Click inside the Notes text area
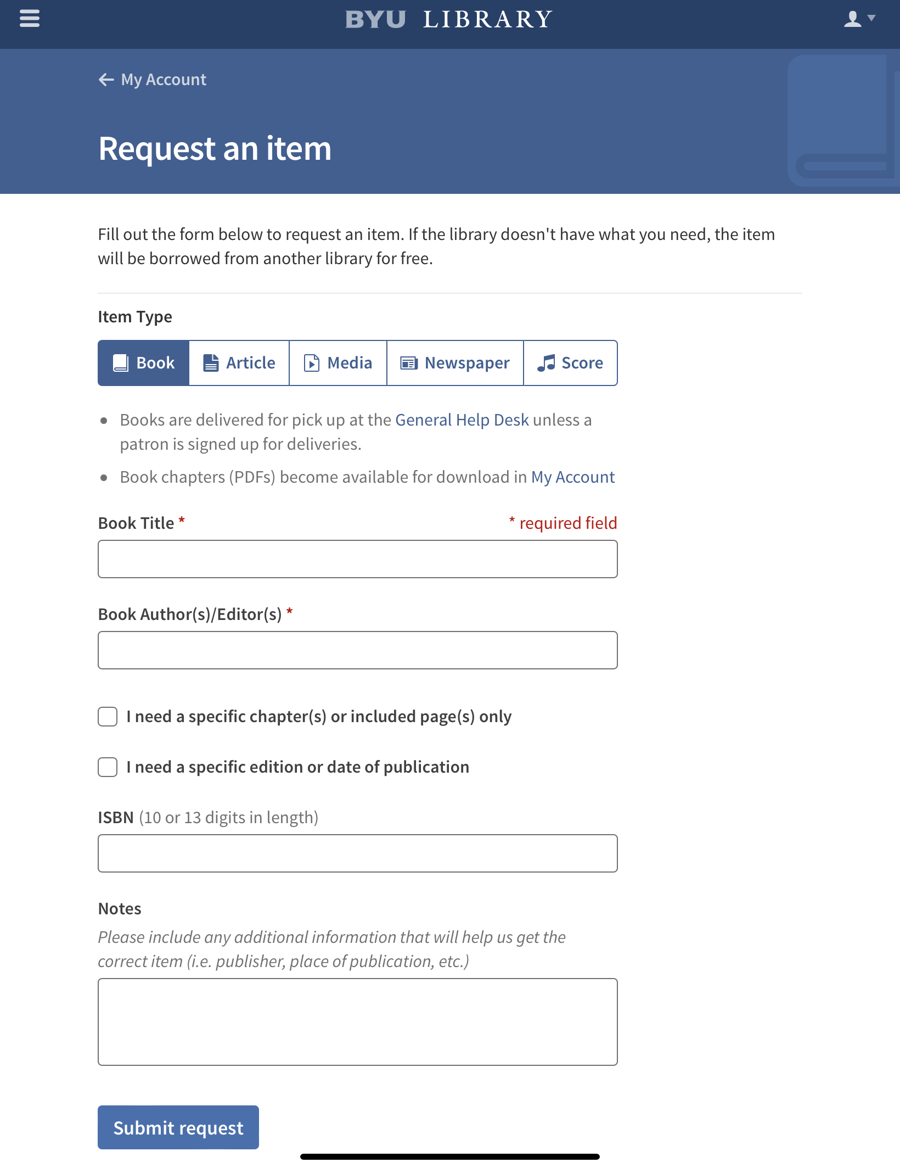 [357, 1021]
